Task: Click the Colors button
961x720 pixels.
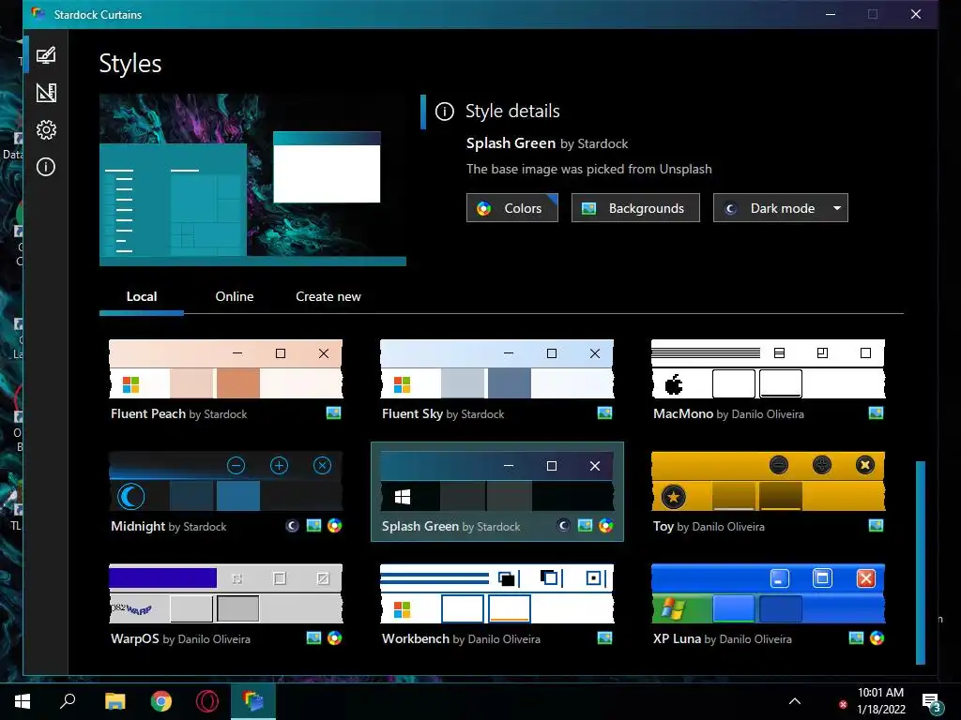Action: coord(512,208)
